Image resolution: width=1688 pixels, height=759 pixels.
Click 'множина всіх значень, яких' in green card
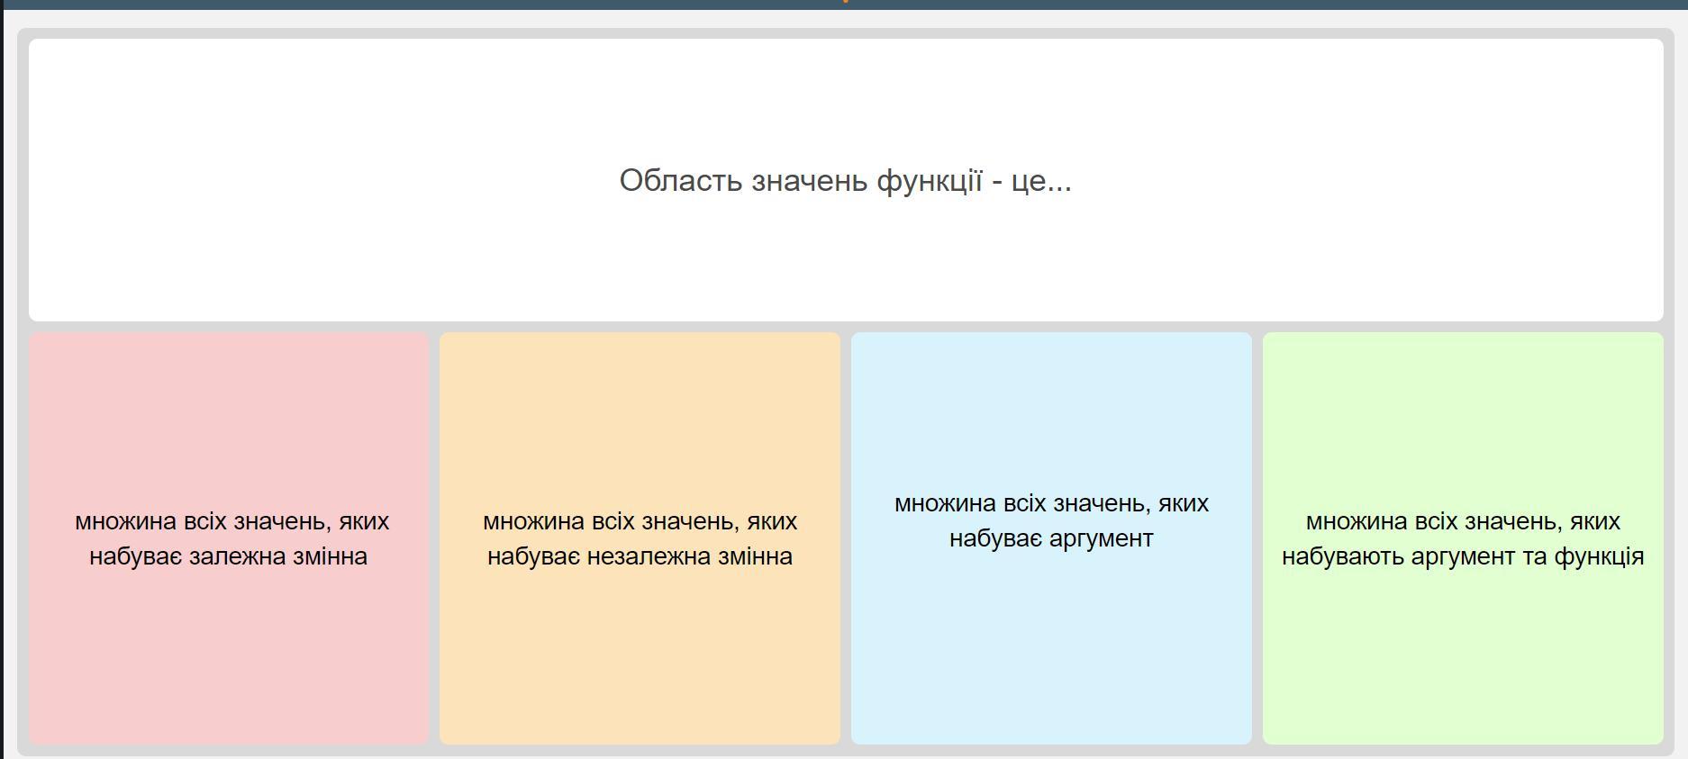pos(1463,521)
